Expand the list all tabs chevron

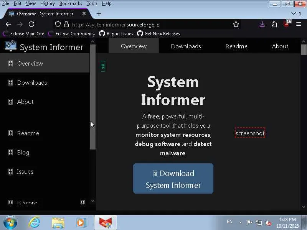[x=293, y=13]
